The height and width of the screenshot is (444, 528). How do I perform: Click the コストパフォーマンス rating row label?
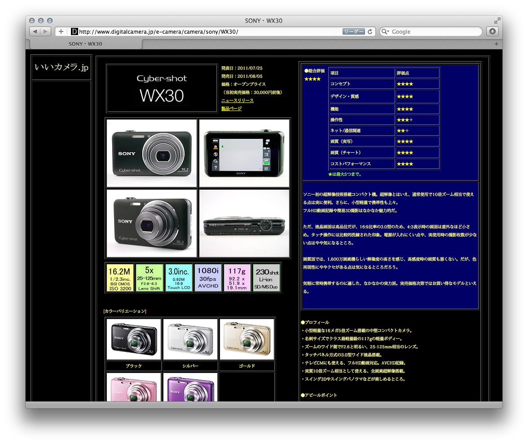351,164
